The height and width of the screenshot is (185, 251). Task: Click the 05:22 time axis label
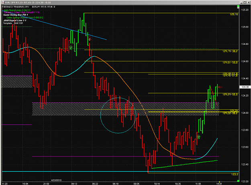(x=95, y=184)
